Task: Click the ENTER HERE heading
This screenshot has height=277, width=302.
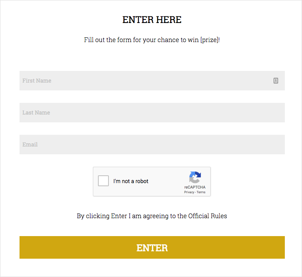Action: (152, 20)
